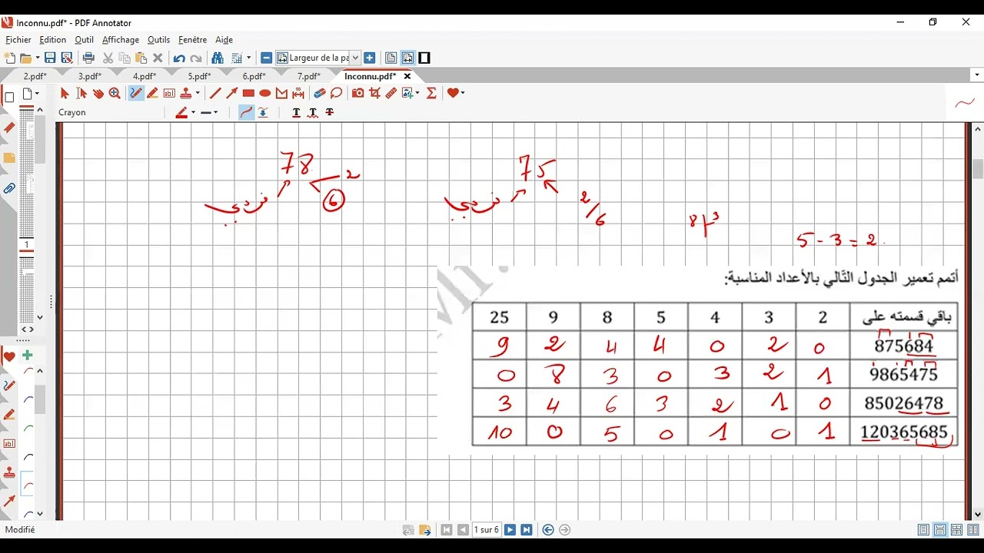Image resolution: width=984 pixels, height=553 pixels.
Task: Open the attachments paperclip sidebar tab
Action: coord(9,188)
